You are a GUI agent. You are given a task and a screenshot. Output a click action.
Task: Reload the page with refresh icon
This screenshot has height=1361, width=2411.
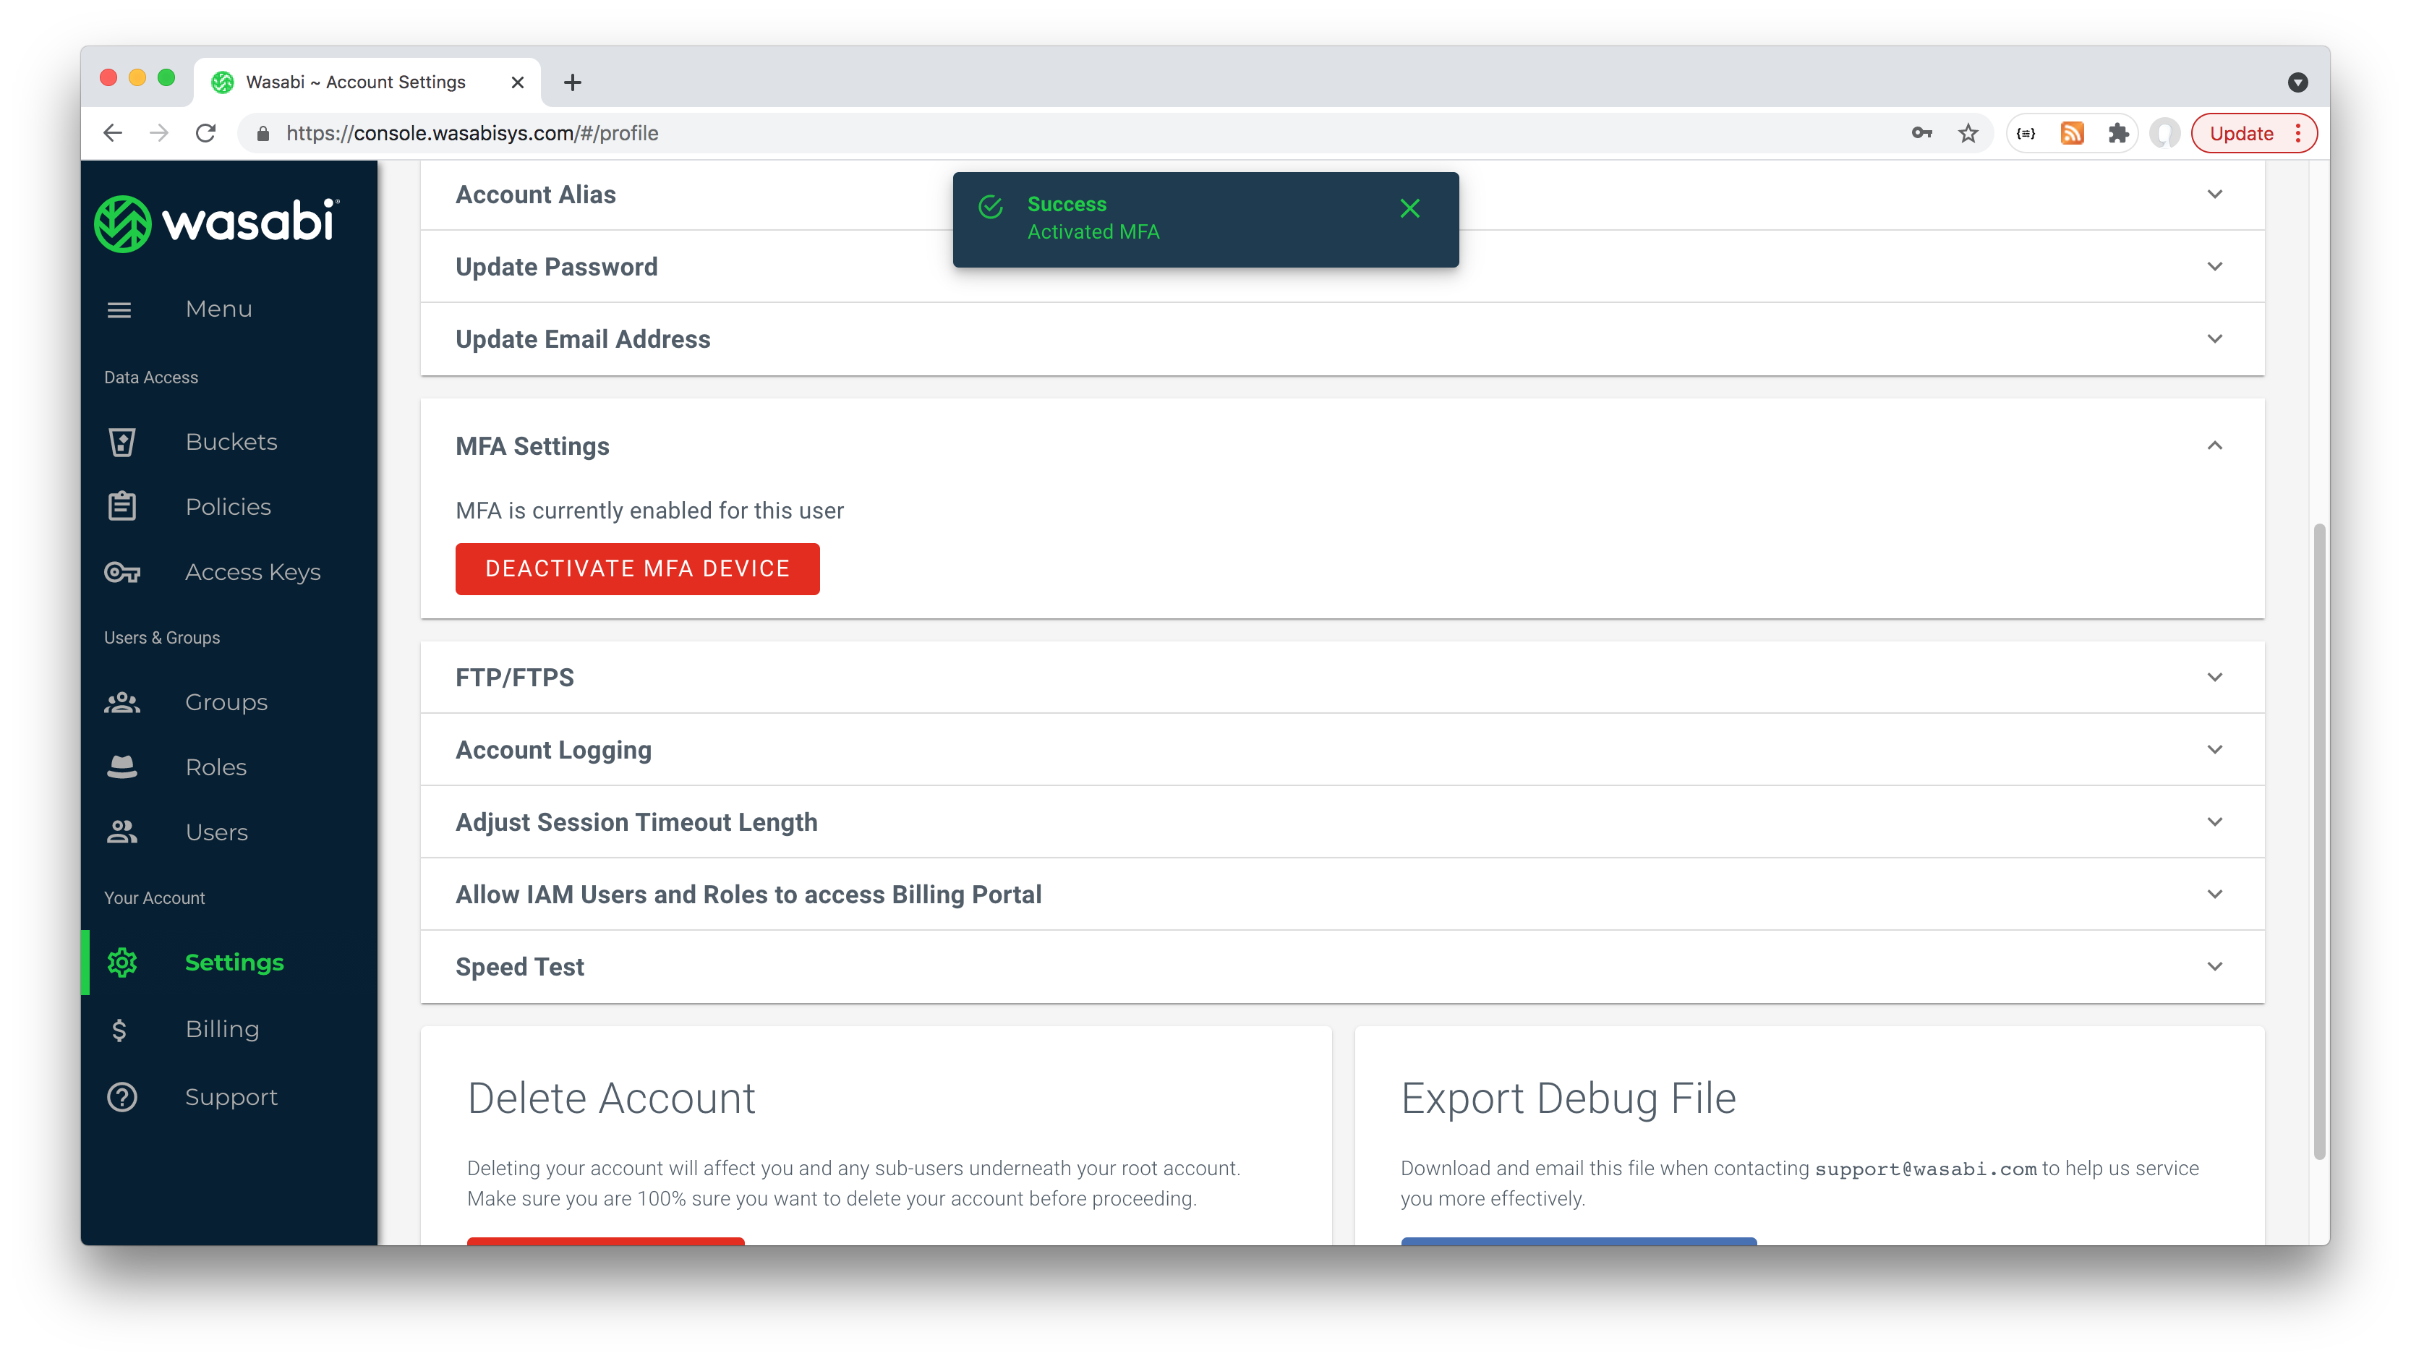206,133
